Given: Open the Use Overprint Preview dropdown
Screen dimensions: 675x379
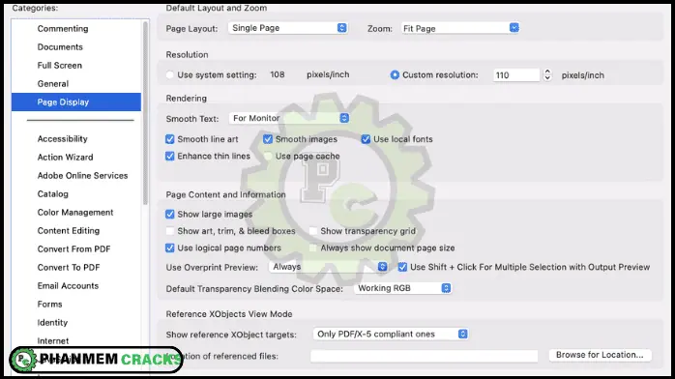Looking at the screenshot, I should 328,267.
